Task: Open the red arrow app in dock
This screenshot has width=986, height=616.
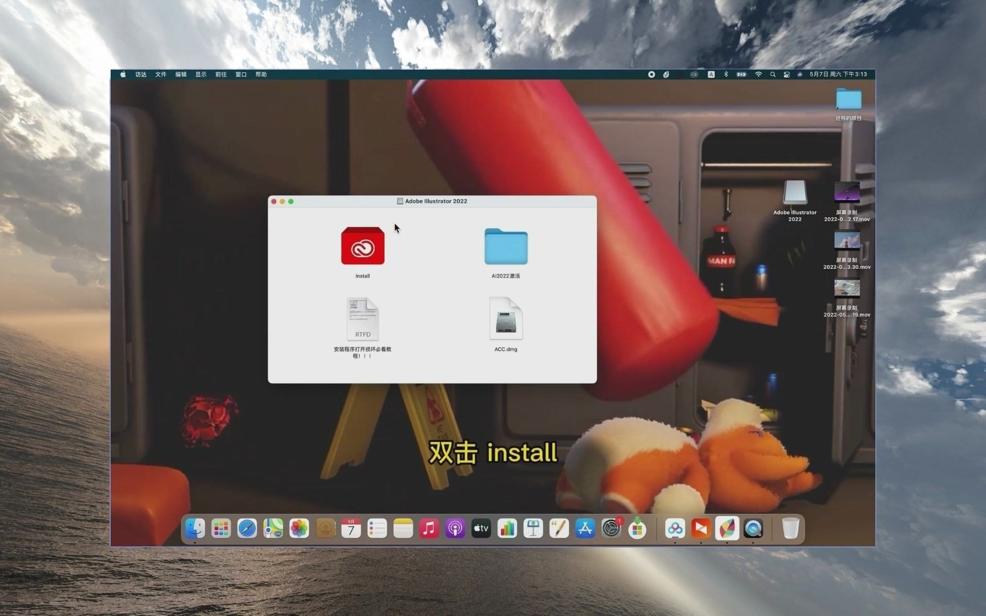Action: 701,529
